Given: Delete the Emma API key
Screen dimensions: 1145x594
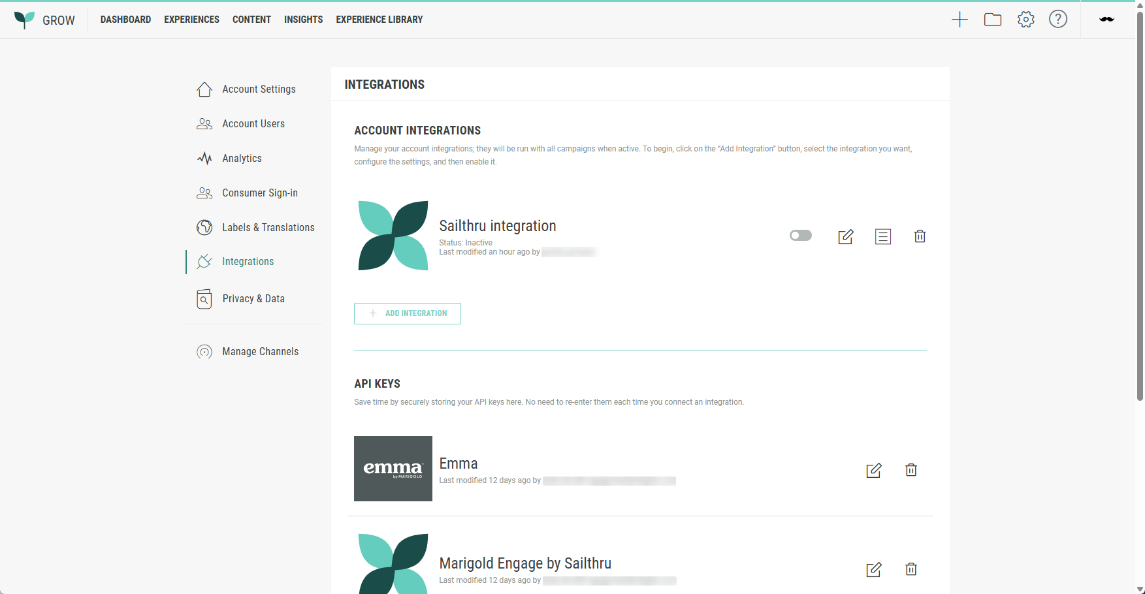Looking at the screenshot, I should (911, 470).
